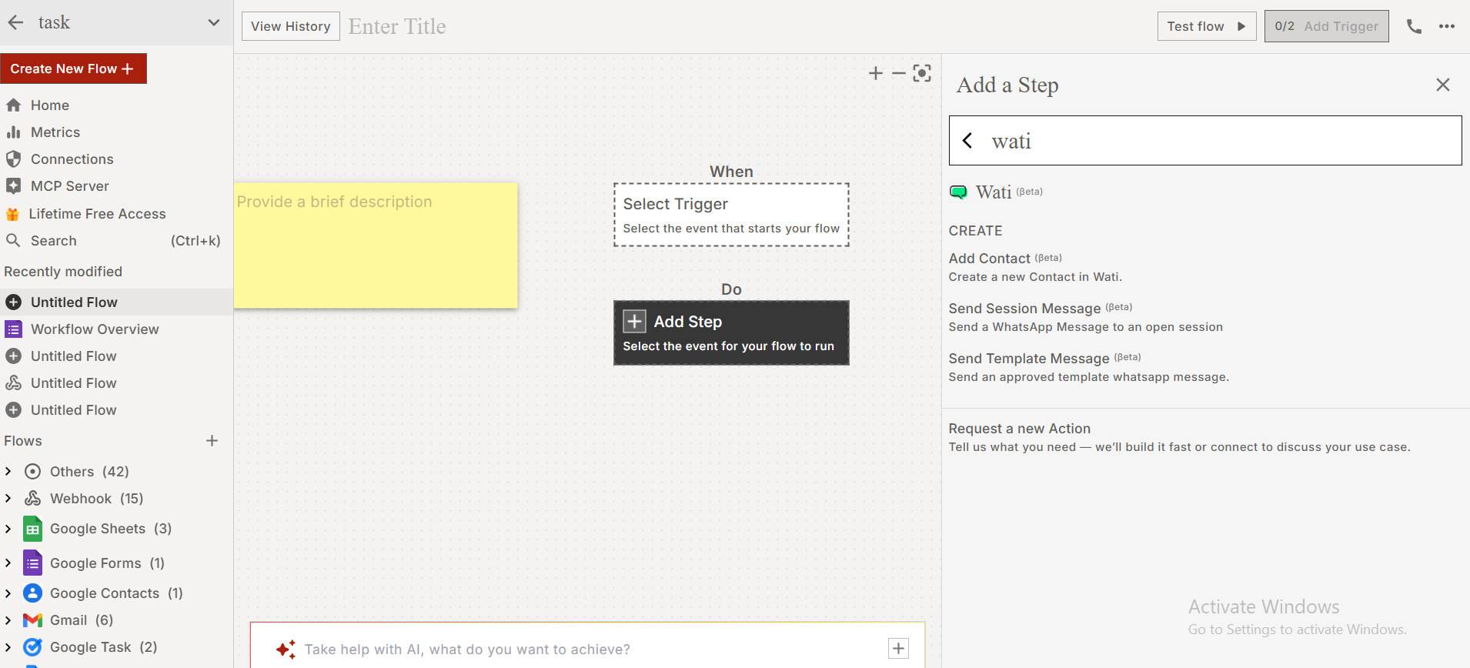Open MCP Server in the sidebar
Viewport: 1470px width, 668px height.
pos(70,186)
